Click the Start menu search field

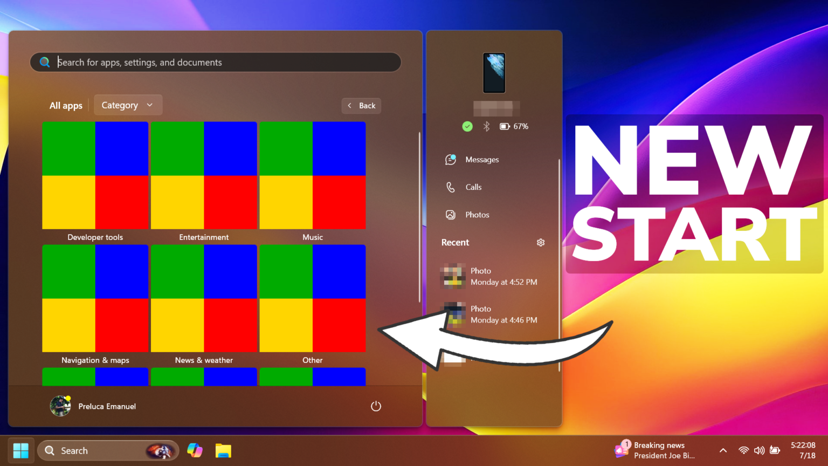pos(215,62)
